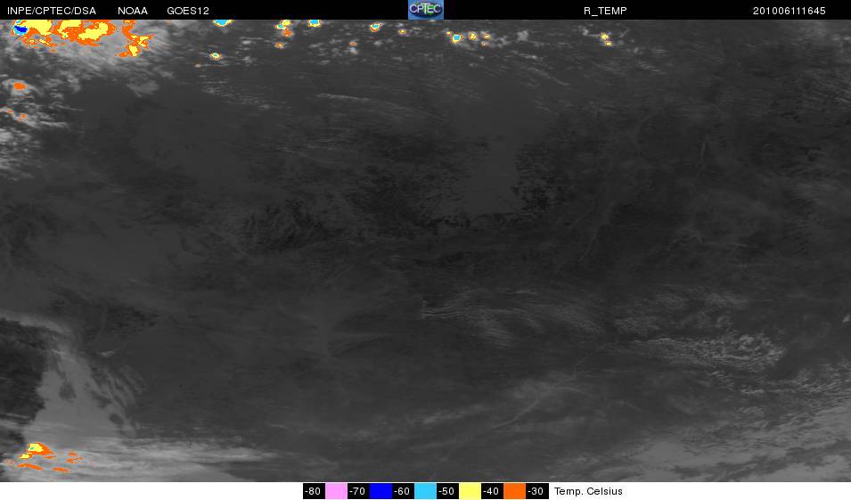Click the dark blue -70 color swatch
Screen dimensions: 851x500
(380, 491)
